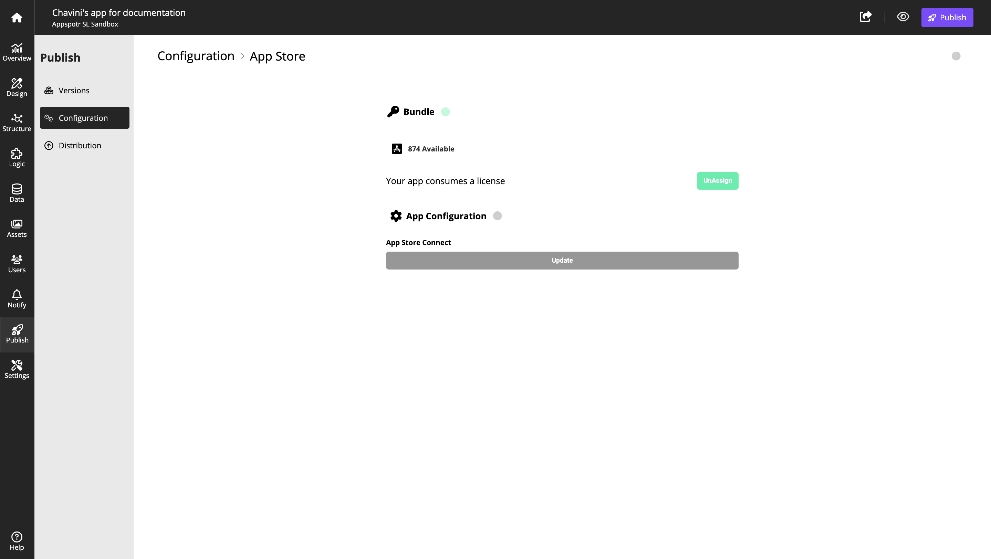Click the share export icon
Image resolution: width=991 pixels, height=559 pixels.
866,17
